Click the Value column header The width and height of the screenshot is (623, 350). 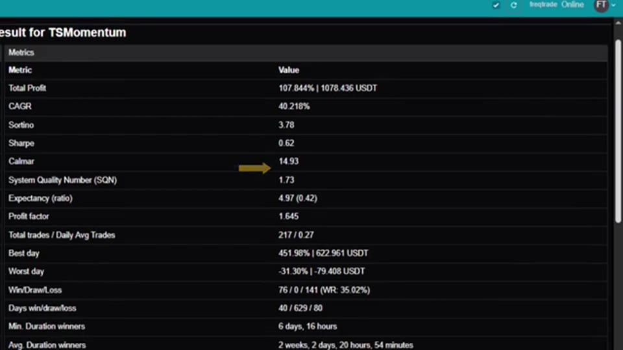pyautogui.click(x=288, y=70)
